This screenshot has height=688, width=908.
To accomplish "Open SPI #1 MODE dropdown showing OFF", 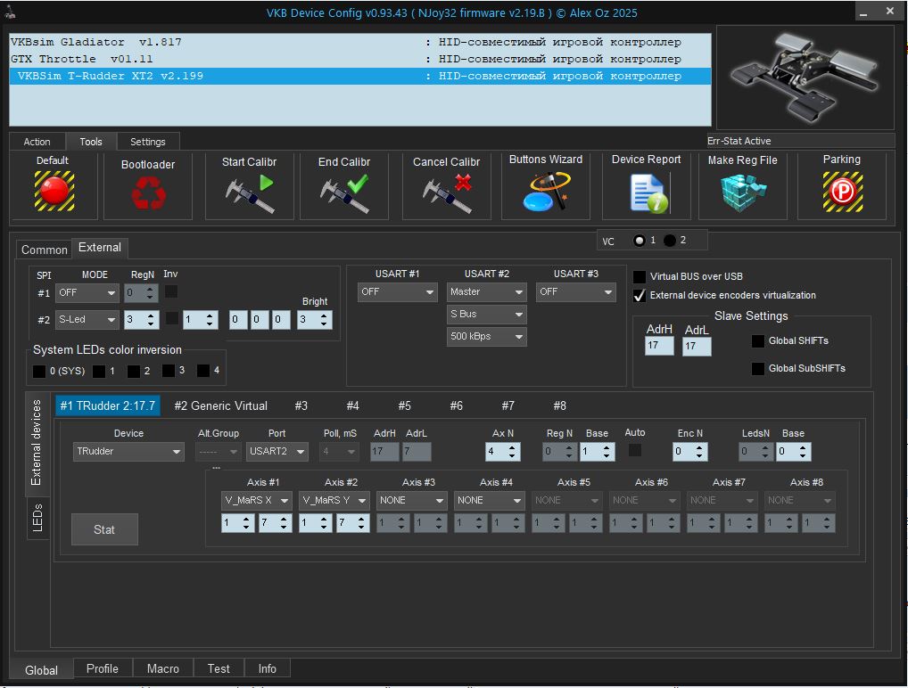I will 87,293.
